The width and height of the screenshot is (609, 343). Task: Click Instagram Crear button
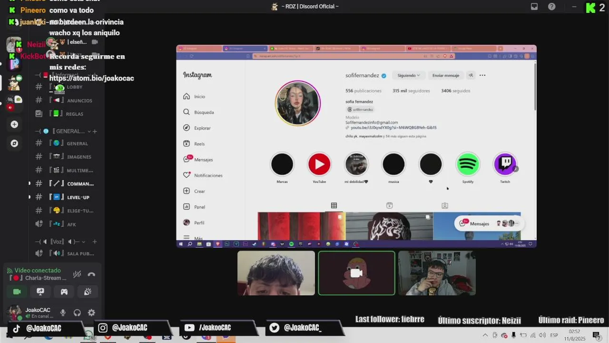194,191
